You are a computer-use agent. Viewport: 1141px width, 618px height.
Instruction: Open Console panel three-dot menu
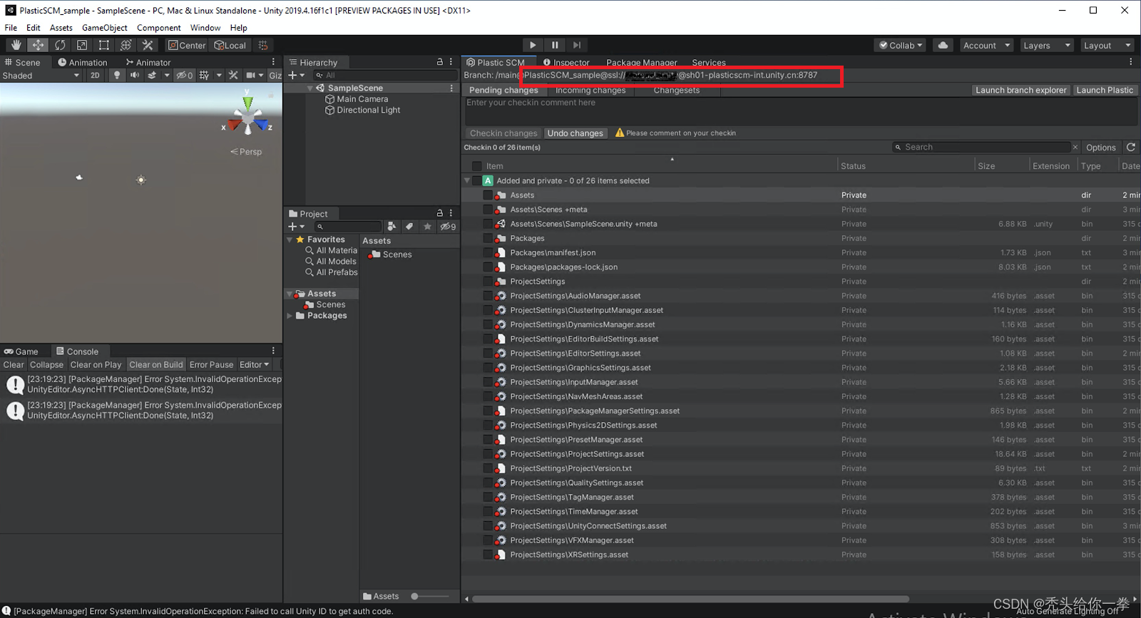pyautogui.click(x=273, y=351)
